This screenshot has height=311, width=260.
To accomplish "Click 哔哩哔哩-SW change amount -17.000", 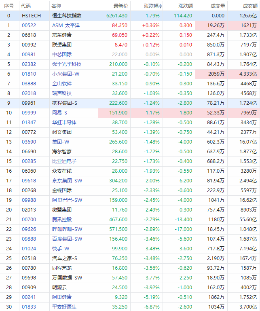I will tap(184, 229).
